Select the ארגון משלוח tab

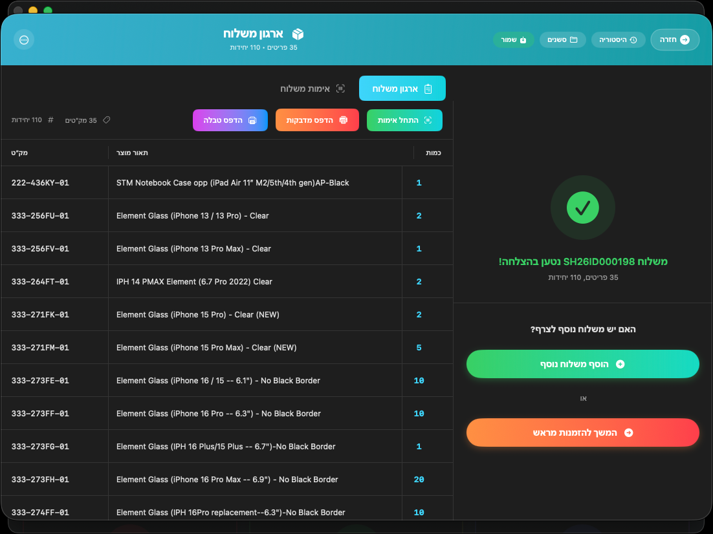(402, 88)
